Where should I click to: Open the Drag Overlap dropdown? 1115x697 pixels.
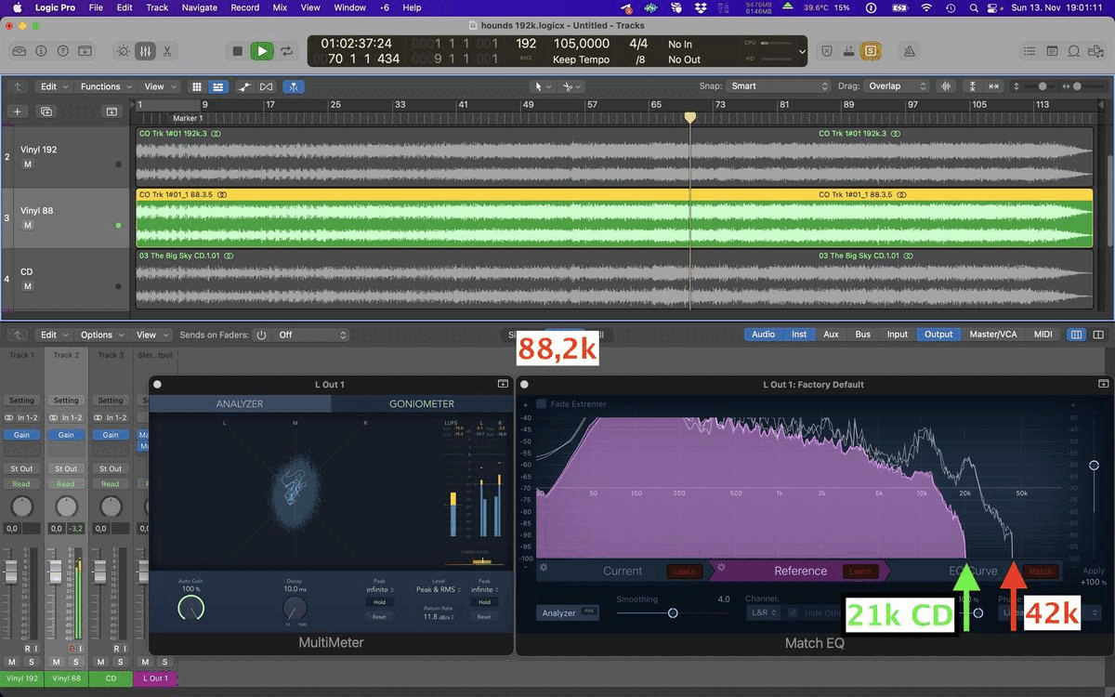click(x=896, y=86)
